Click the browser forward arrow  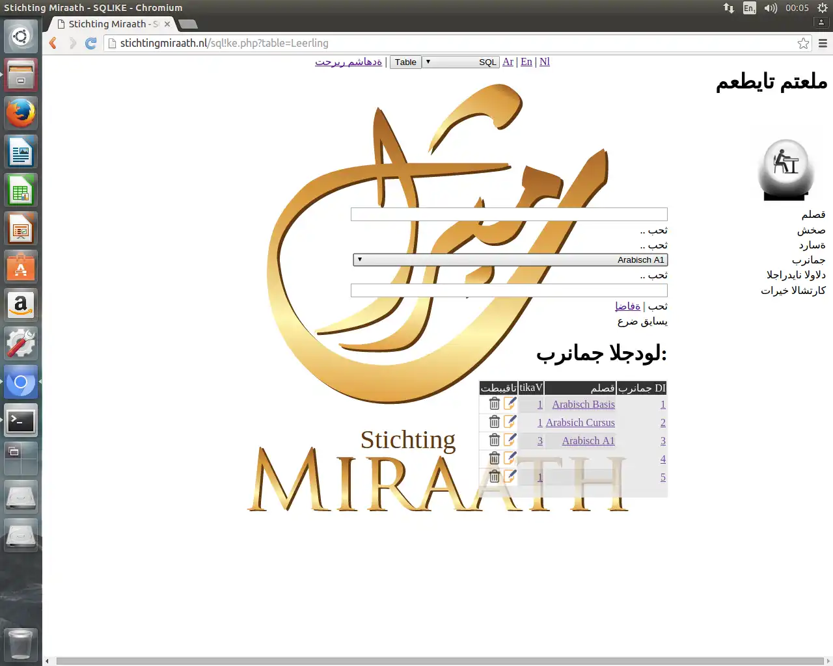pyautogui.click(x=72, y=43)
